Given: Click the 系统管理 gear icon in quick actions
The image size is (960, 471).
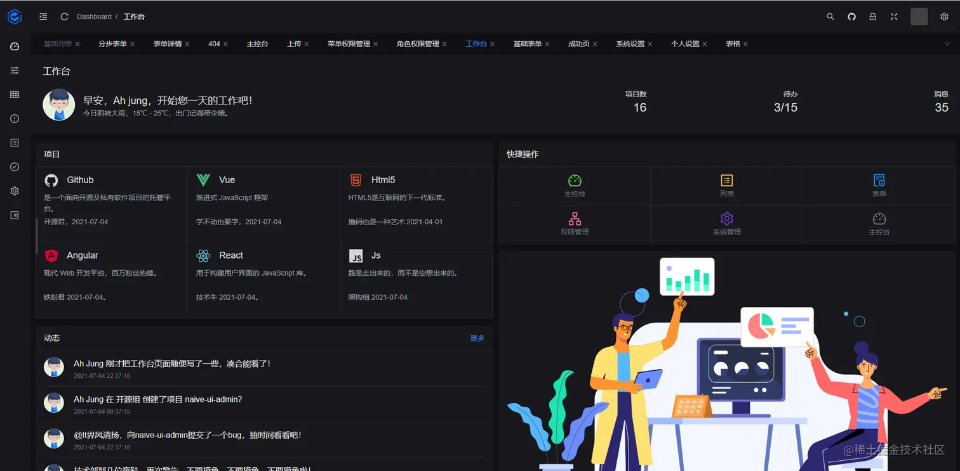Looking at the screenshot, I should click(x=726, y=219).
